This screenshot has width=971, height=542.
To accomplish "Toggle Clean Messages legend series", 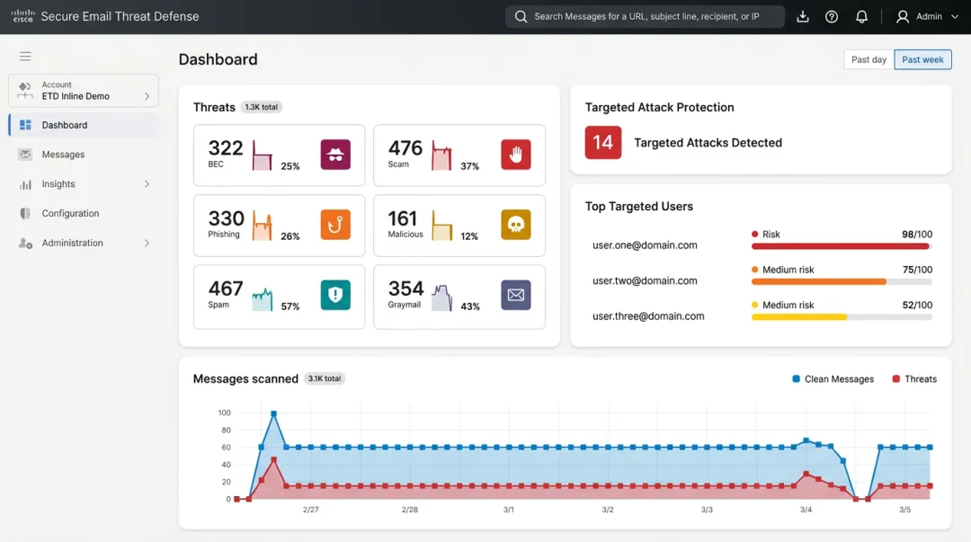I will (x=833, y=379).
